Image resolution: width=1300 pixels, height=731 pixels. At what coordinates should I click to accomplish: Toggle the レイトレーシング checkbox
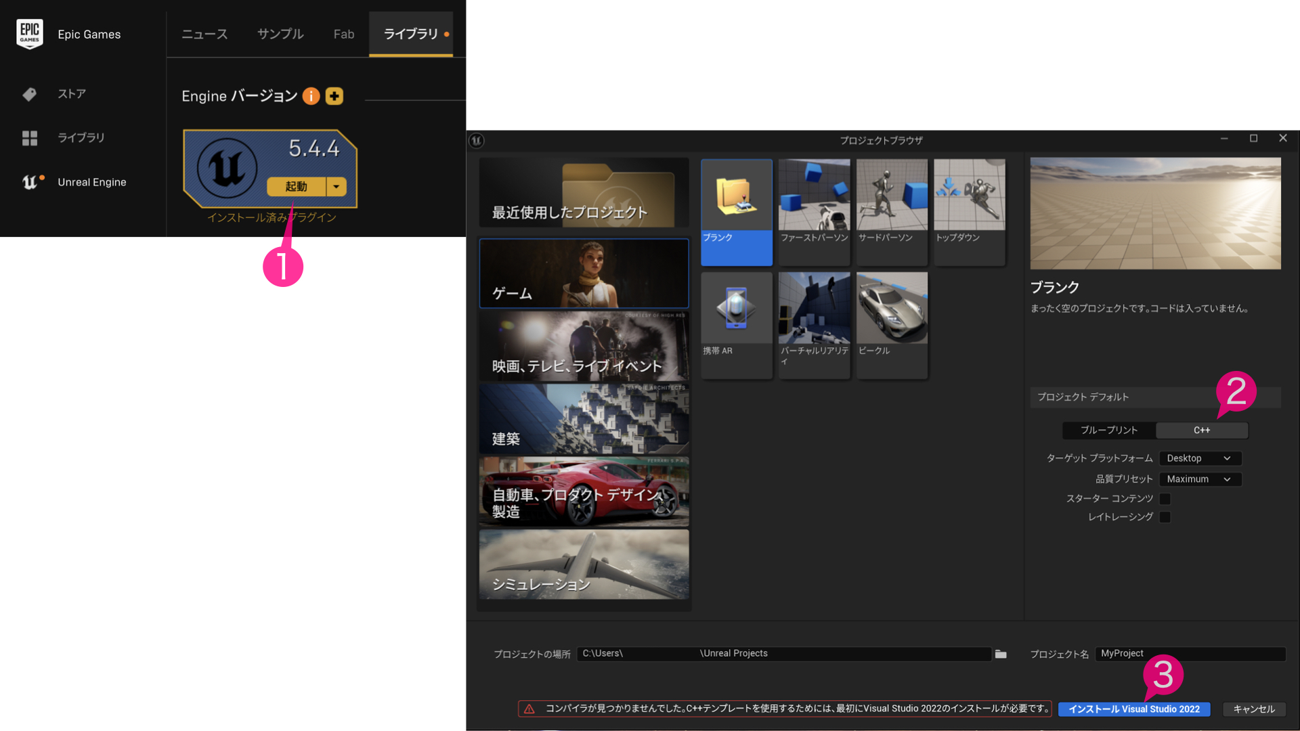point(1165,517)
